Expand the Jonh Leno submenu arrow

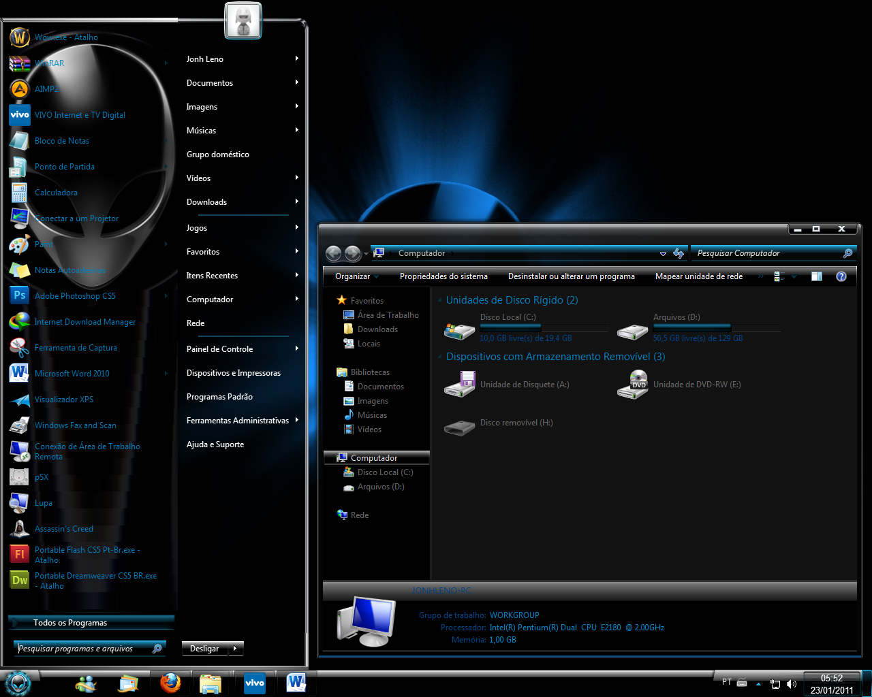coord(297,59)
